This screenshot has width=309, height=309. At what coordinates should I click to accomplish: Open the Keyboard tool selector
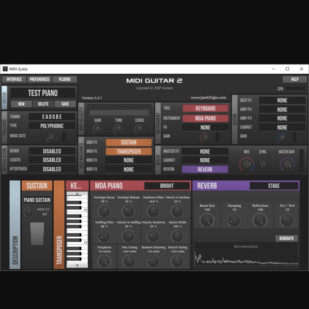(x=205, y=109)
